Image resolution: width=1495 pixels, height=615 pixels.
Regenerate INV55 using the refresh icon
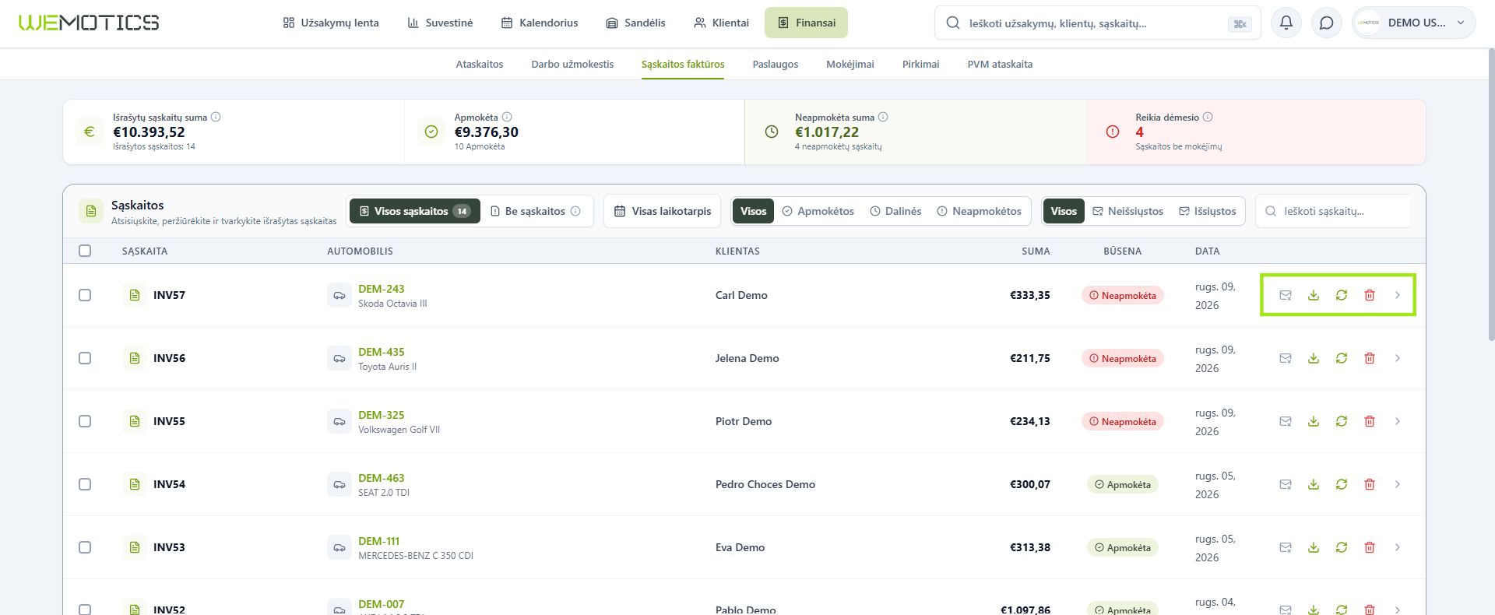(1342, 421)
